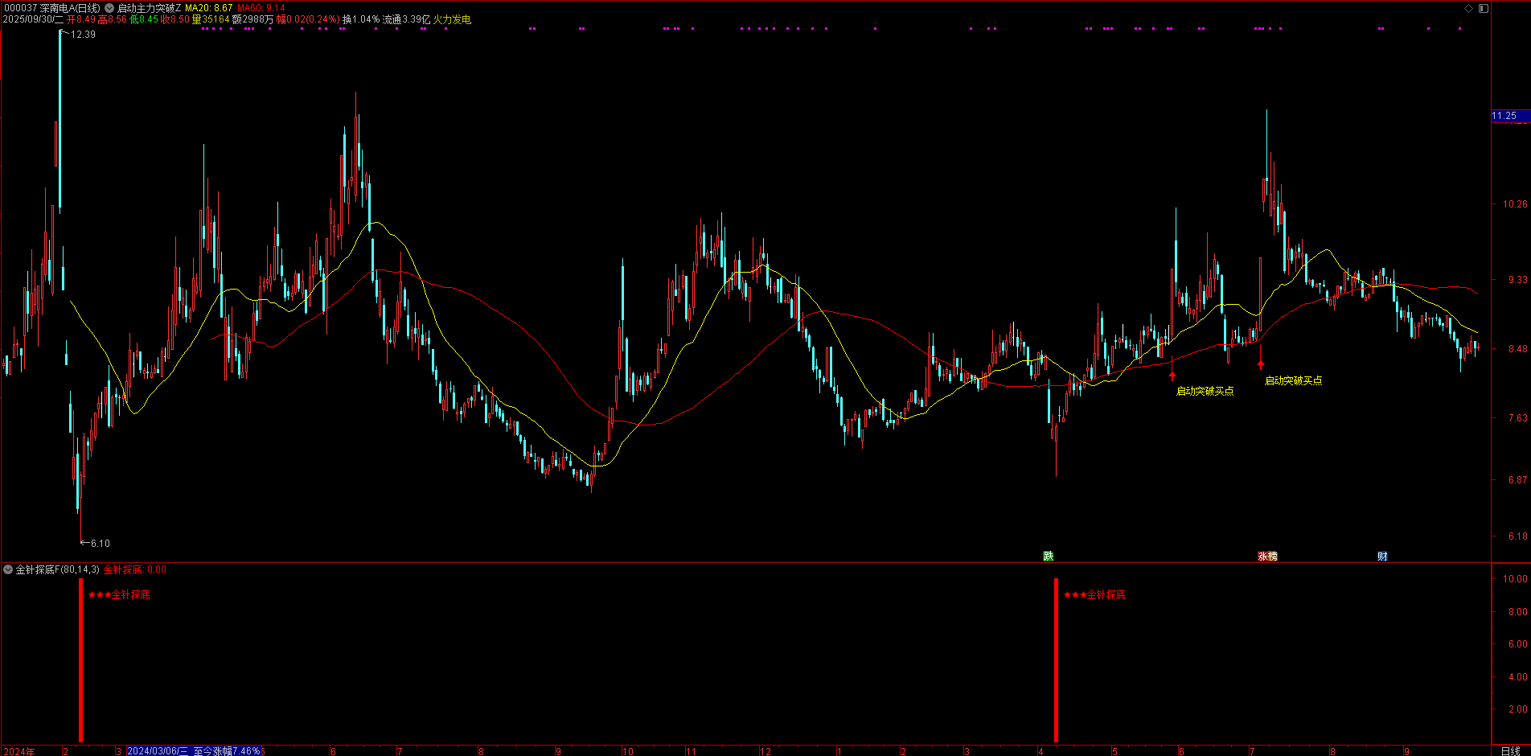
Task: Click the highlighted 2024/03/06 date label
Action: point(158,751)
